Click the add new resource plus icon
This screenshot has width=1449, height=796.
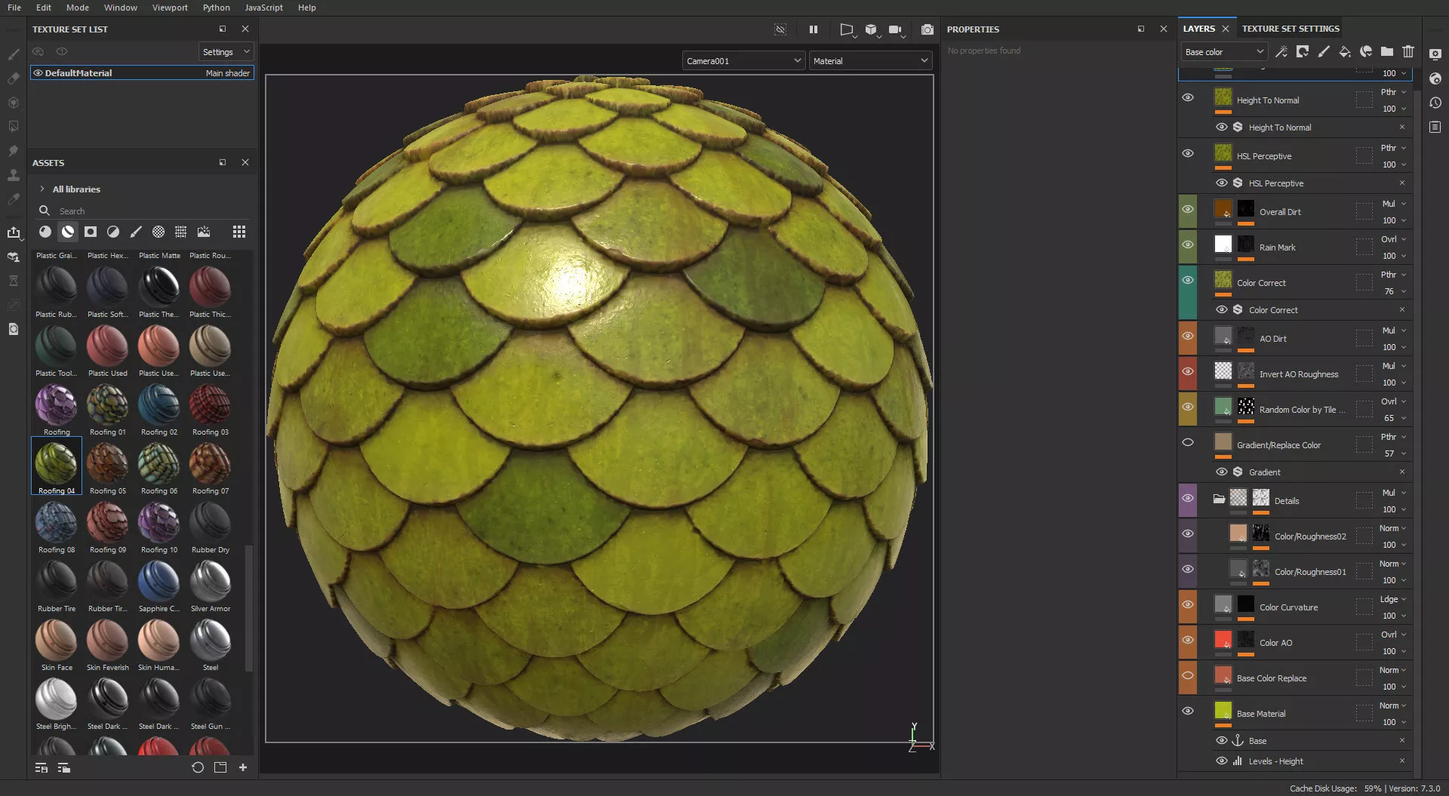click(x=242, y=767)
